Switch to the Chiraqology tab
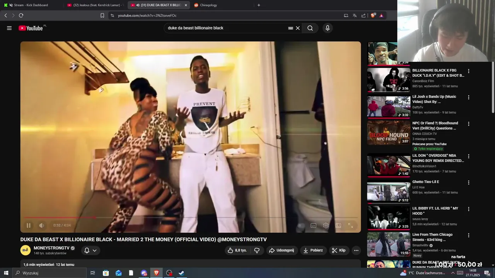The image size is (495, 278). click(222, 5)
